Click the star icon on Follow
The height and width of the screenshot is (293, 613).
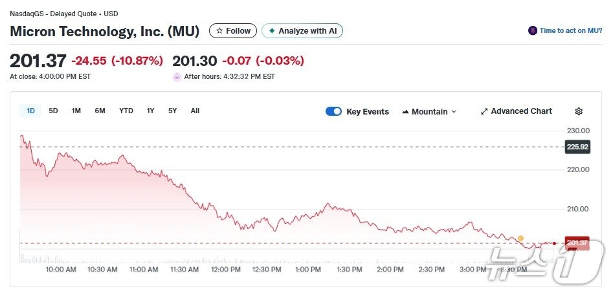pyautogui.click(x=220, y=31)
